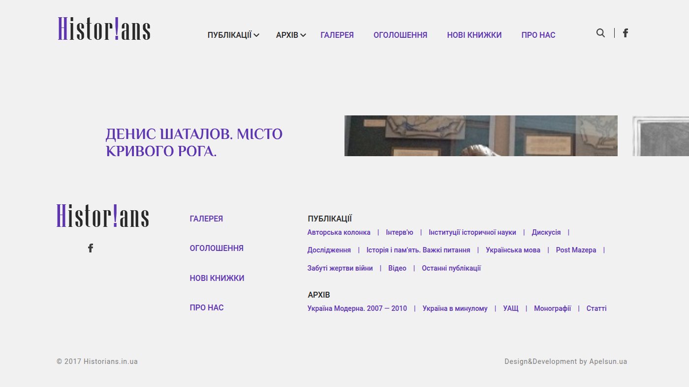
Task: Open ГАЛЕРЕЯ link in the footer
Action: pyautogui.click(x=206, y=219)
